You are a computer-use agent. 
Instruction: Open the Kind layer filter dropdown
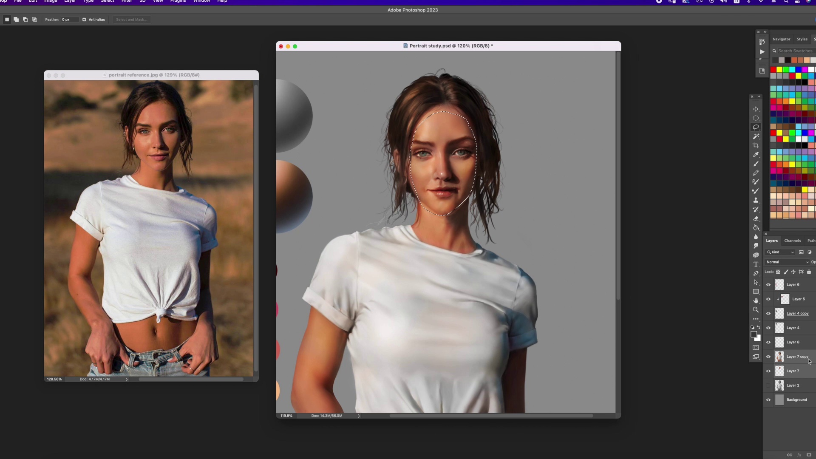coord(781,252)
